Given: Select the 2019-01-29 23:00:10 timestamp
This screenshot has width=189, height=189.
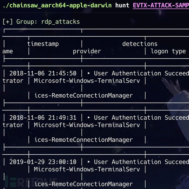Looking at the screenshot, I should 43,162.
